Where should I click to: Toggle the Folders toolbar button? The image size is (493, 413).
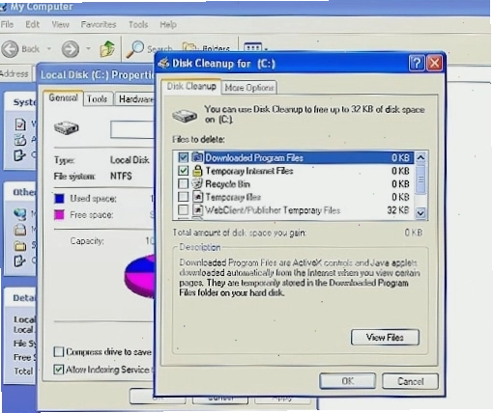[206, 48]
